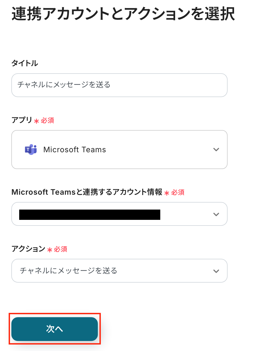This screenshot has height=351, width=260.
Task: Select the Microsoft Teams text in app selector
Action: [75, 150]
